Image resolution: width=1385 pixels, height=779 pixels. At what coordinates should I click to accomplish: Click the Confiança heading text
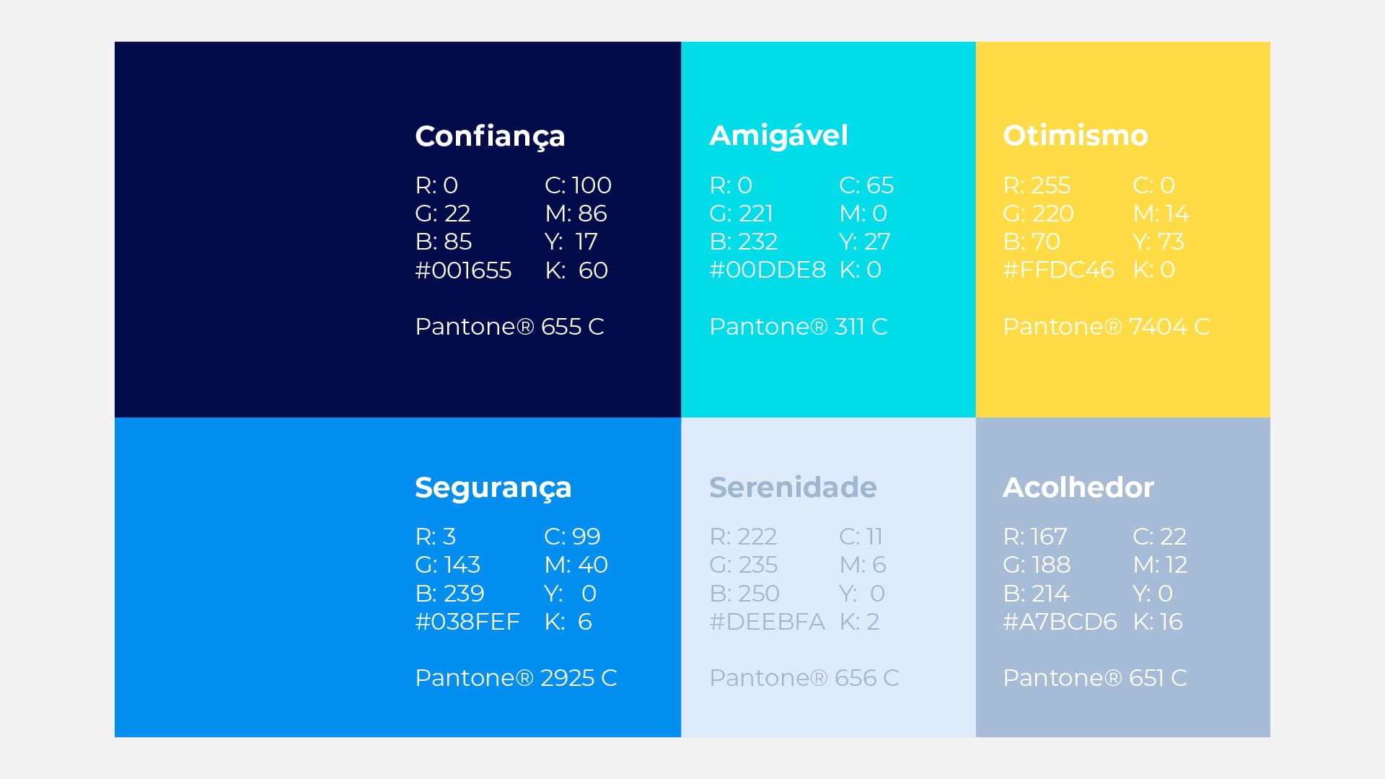tap(490, 136)
